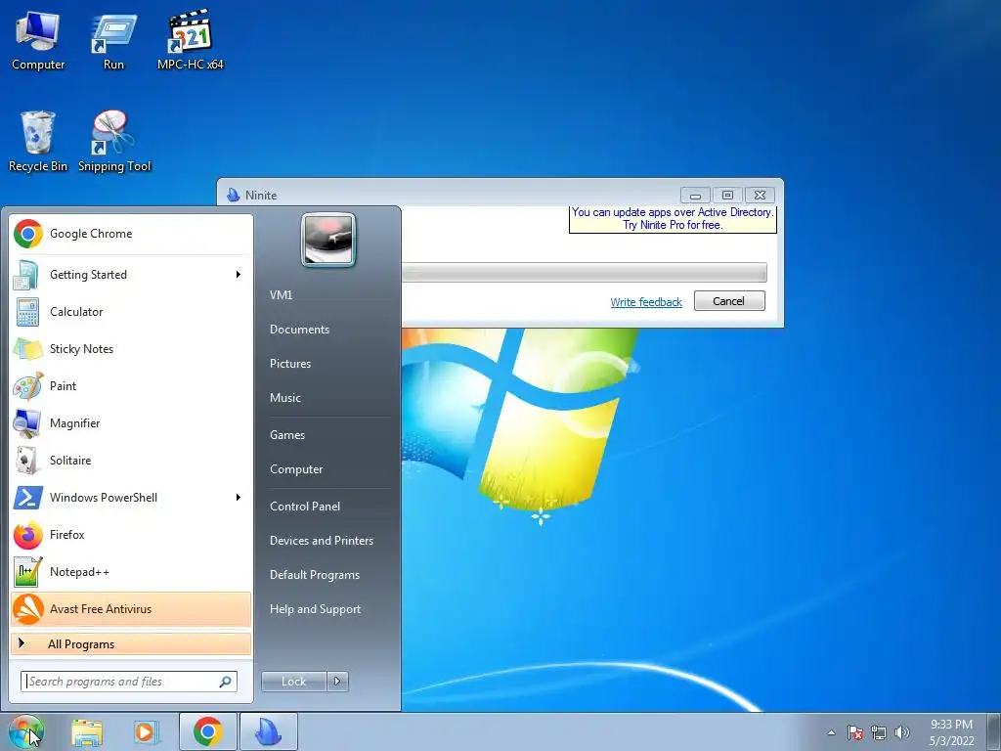Open Avast Free Antivirus entry
This screenshot has width=1001, height=751.
131,609
